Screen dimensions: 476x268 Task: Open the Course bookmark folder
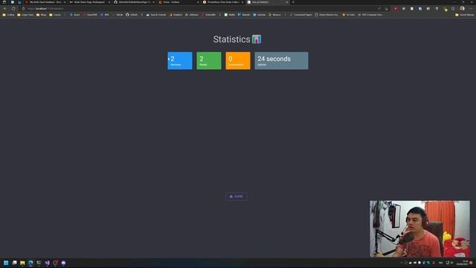[x=55, y=15]
